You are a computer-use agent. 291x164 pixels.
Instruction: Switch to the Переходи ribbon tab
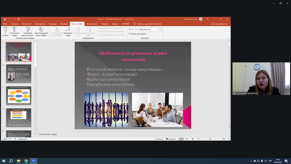53,24
